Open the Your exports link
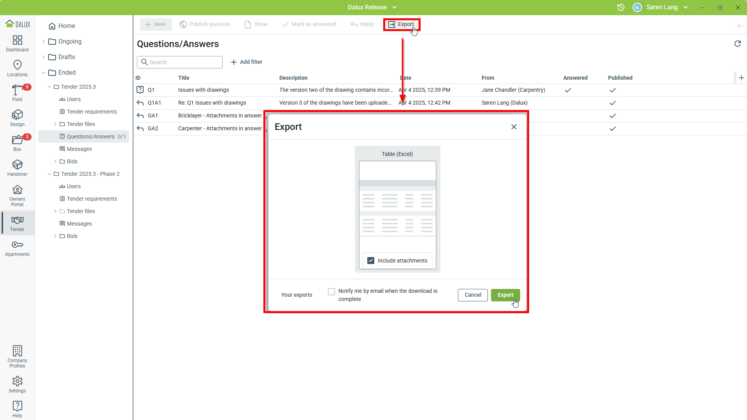Image resolution: width=747 pixels, height=420 pixels. coord(296,295)
